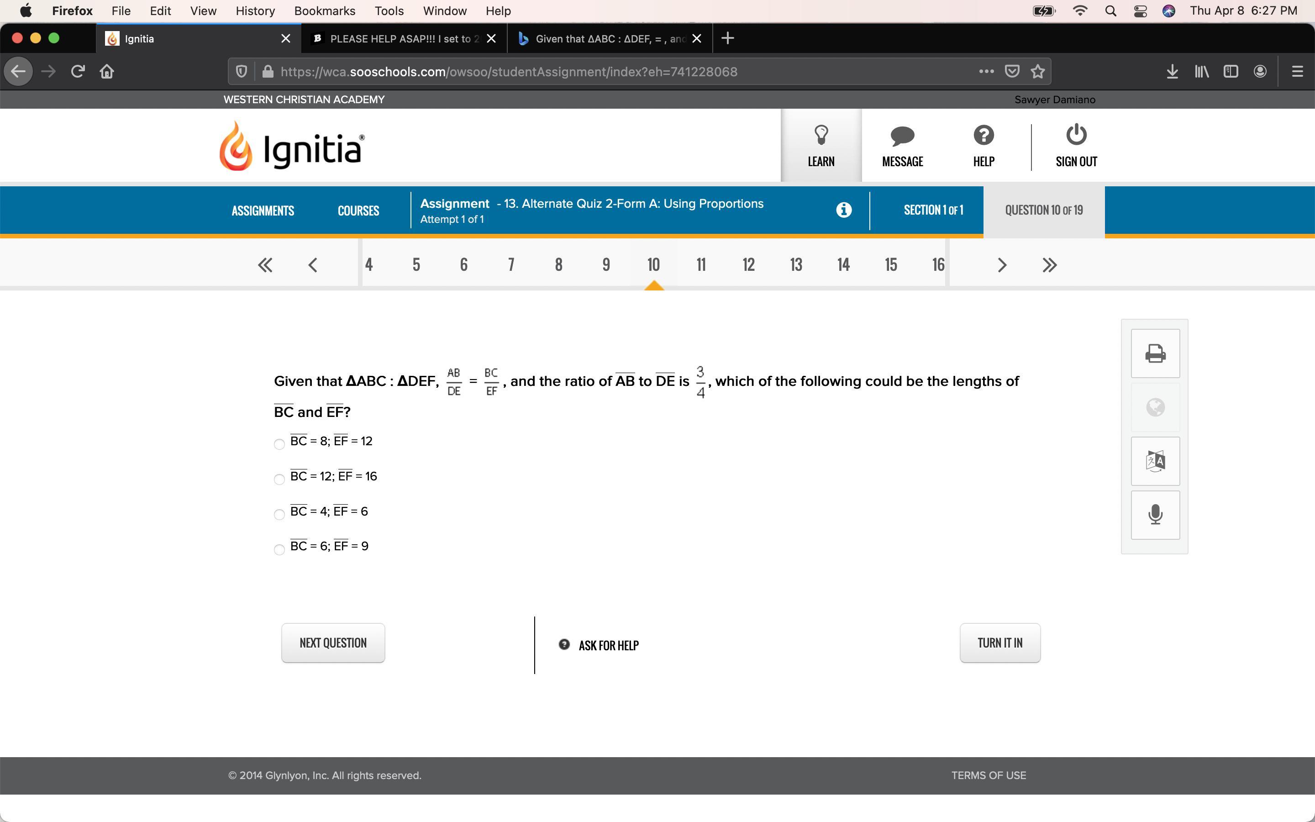Open Firefox hamburger application menu
The image size is (1315, 822).
point(1297,72)
